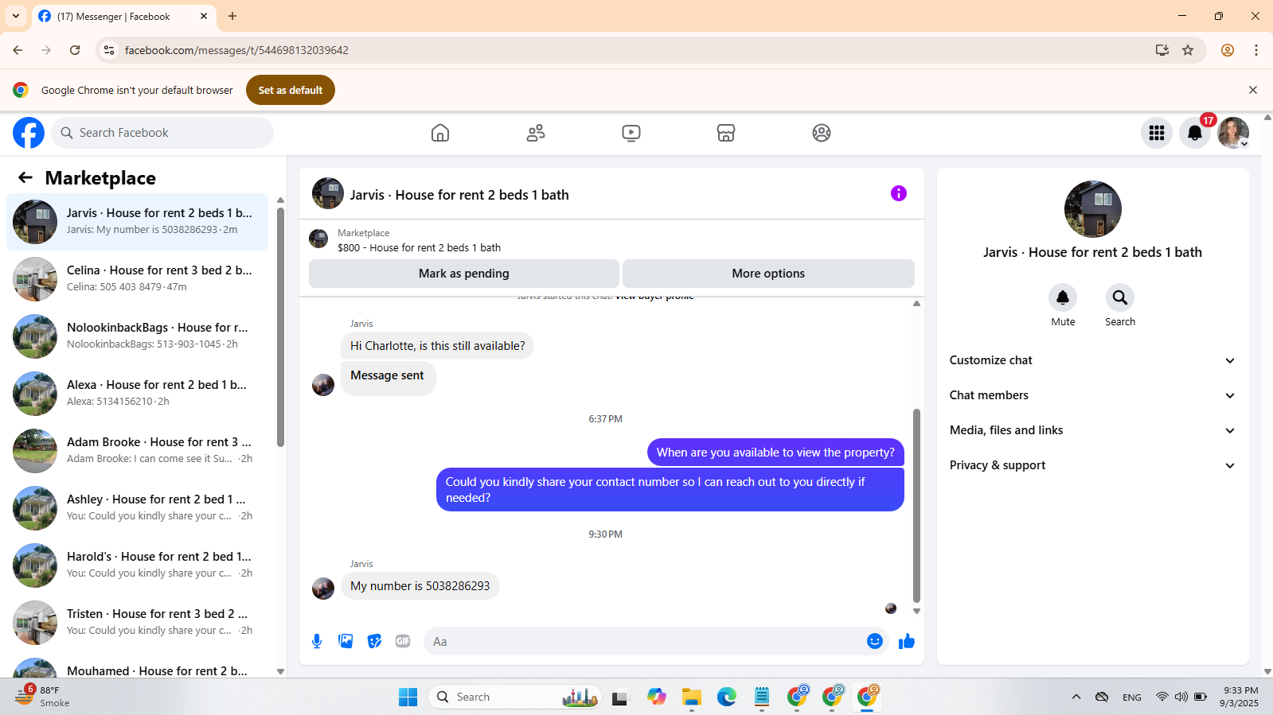Open conversation information purple icon
This screenshot has width=1273, height=715.
pyautogui.click(x=899, y=193)
